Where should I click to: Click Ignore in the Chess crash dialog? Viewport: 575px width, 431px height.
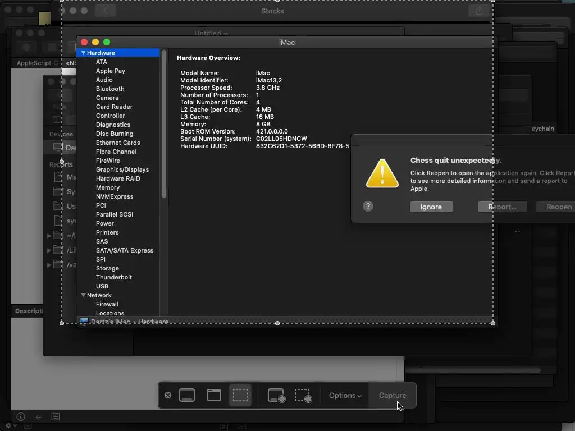point(431,207)
